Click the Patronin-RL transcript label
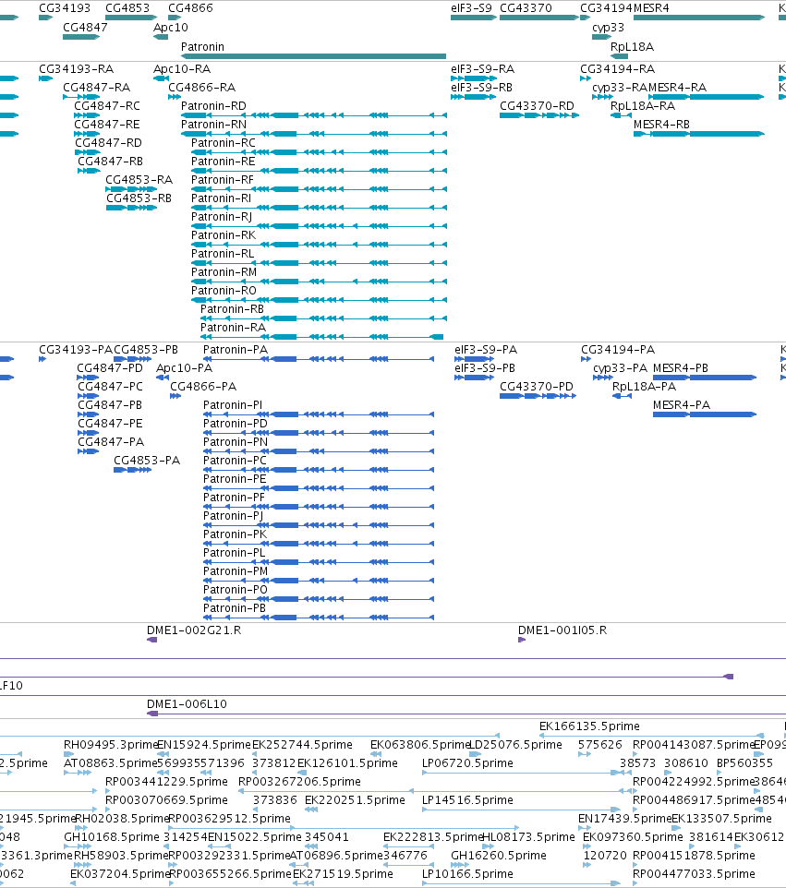Viewport: 786px width, 888px height. [x=223, y=254]
